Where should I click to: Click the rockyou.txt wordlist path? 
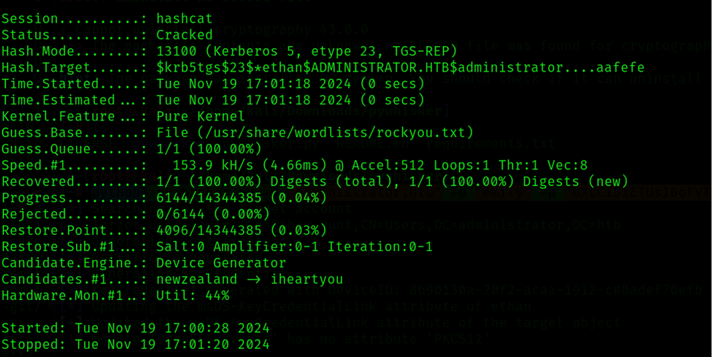click(x=315, y=133)
